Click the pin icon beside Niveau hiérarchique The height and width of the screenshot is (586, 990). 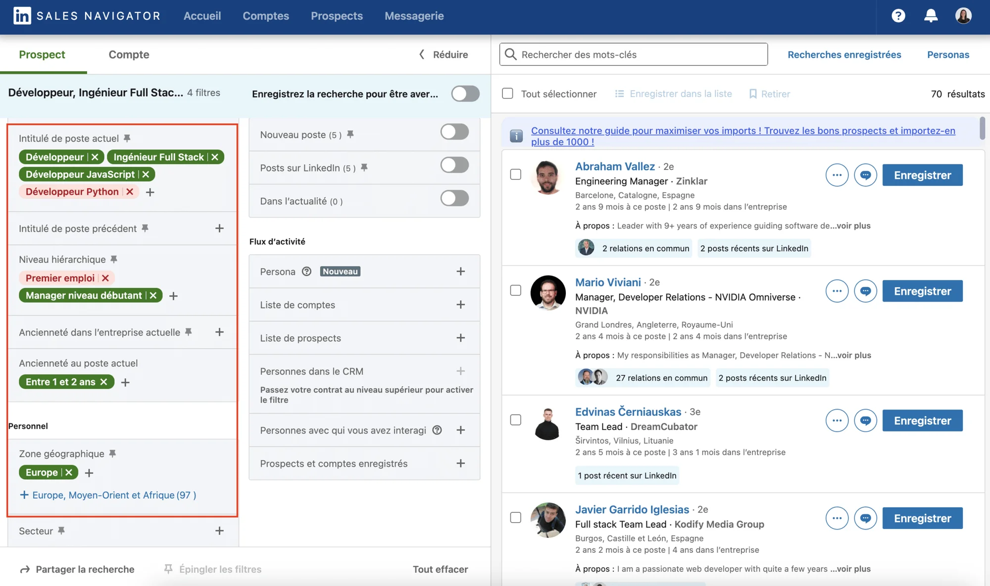[x=114, y=259]
